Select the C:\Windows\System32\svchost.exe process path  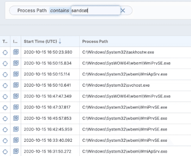click(x=116, y=85)
